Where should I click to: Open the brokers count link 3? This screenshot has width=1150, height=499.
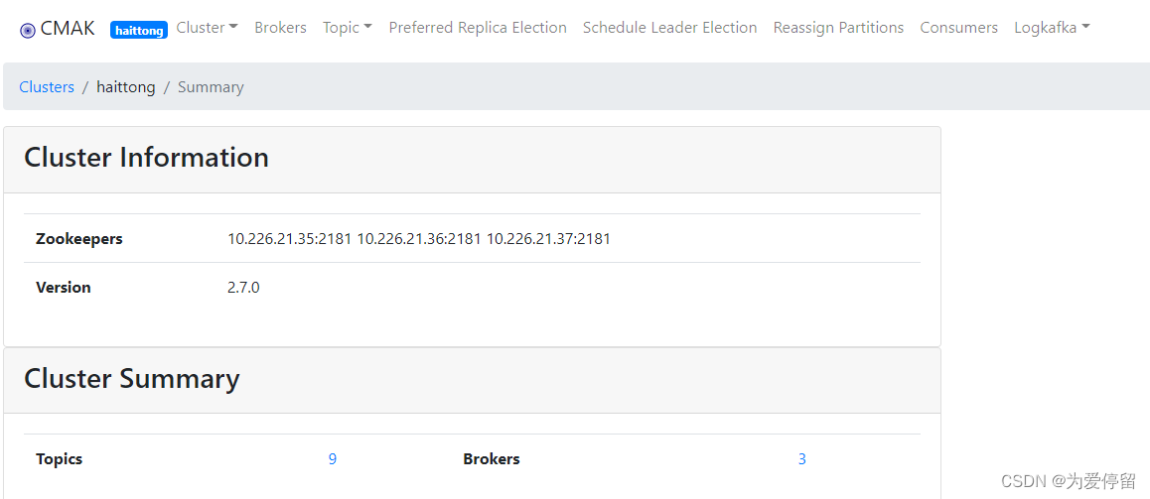(x=801, y=459)
